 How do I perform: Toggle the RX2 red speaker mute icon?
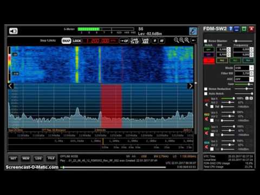[206, 119]
